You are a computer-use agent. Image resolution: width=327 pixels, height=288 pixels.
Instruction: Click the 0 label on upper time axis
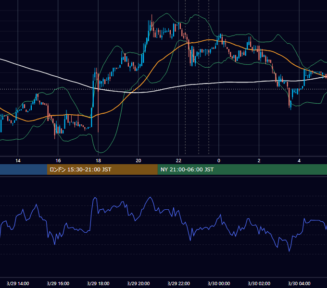tap(219, 161)
